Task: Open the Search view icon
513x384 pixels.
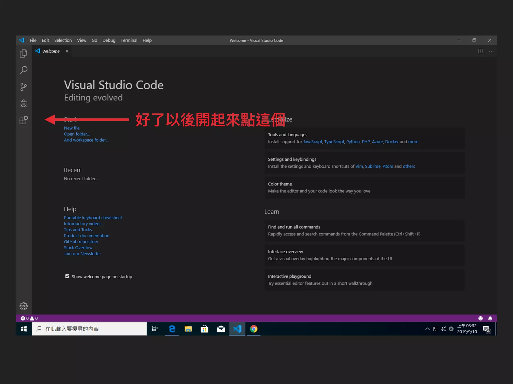Action: coord(24,70)
